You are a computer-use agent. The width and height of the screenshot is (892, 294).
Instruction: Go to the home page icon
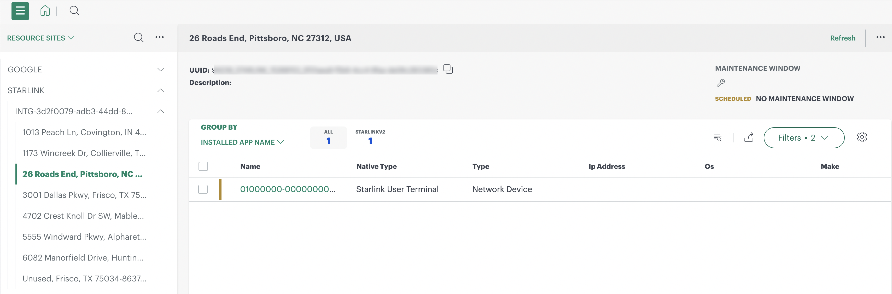(x=45, y=11)
